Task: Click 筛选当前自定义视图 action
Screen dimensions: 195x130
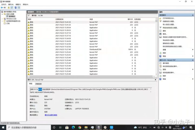Action: pyautogui.click(x=170, y=28)
